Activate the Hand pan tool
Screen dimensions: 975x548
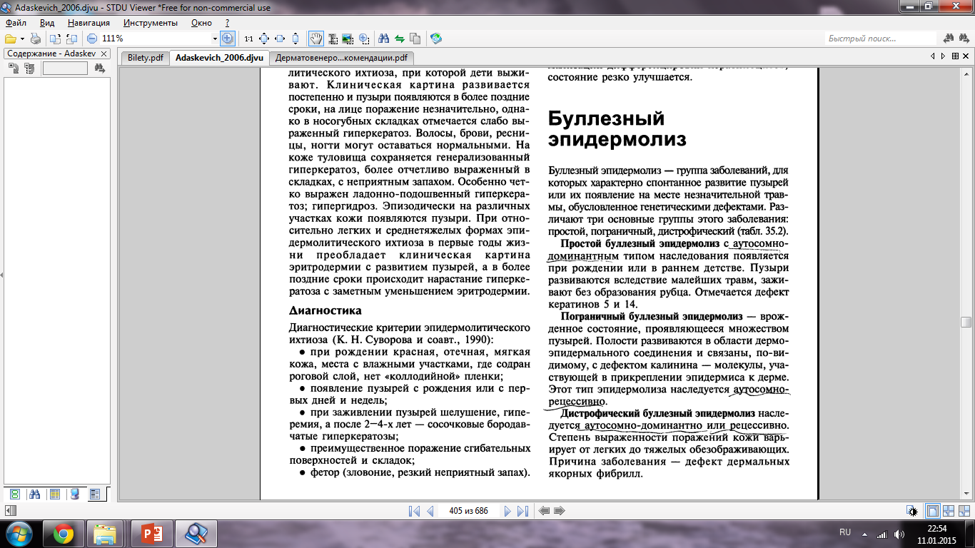tap(316, 39)
